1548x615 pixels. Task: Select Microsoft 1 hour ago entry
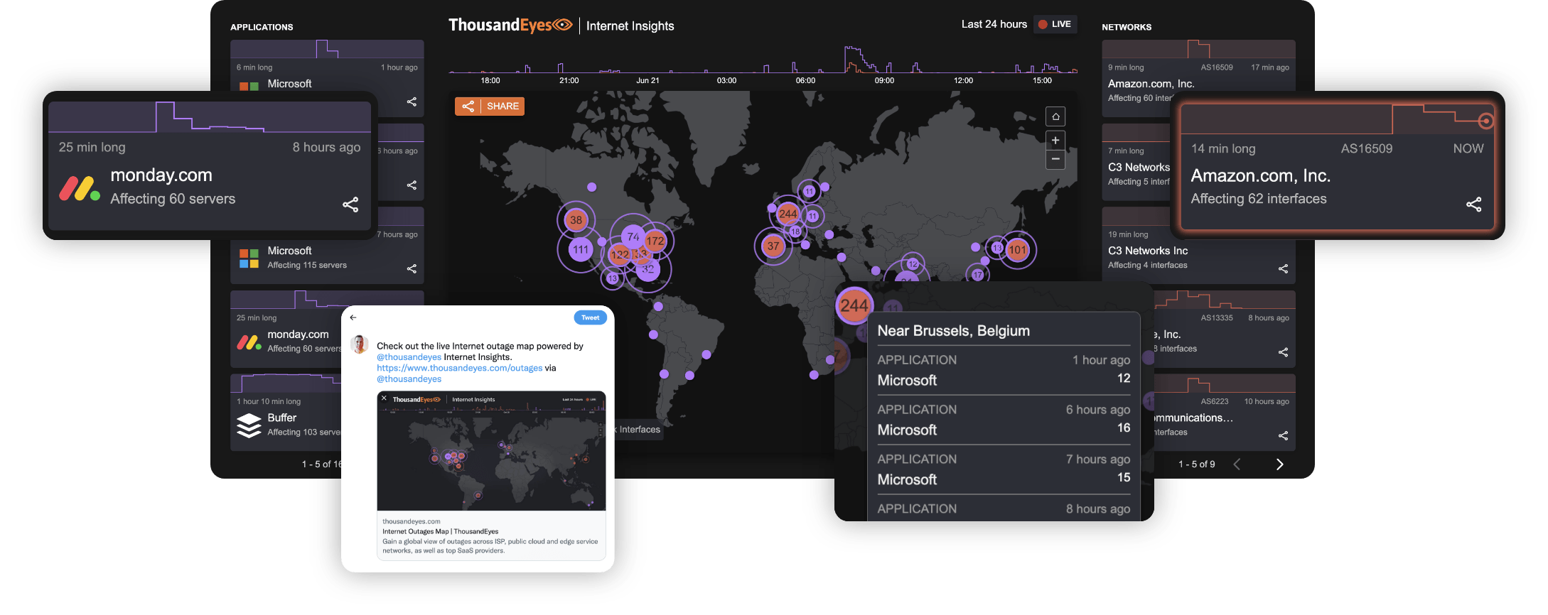(x=1003, y=371)
